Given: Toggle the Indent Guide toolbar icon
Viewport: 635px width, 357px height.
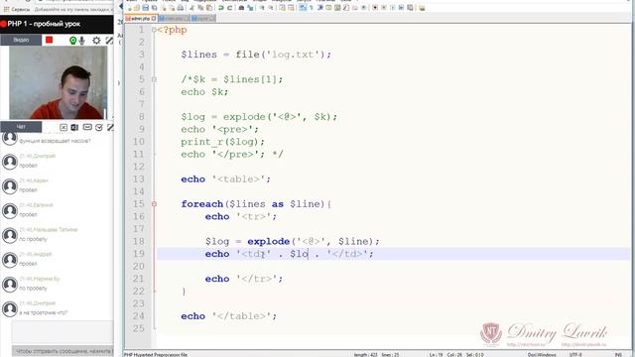Looking at the screenshot, I should [319, 8].
